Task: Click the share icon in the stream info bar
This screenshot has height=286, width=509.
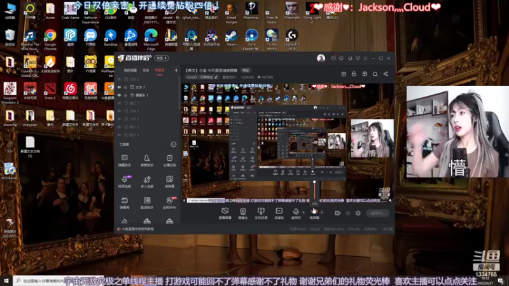Action: (386, 74)
